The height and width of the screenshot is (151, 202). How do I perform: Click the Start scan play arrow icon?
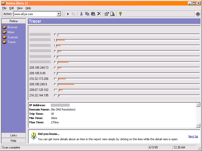coord(68,14)
